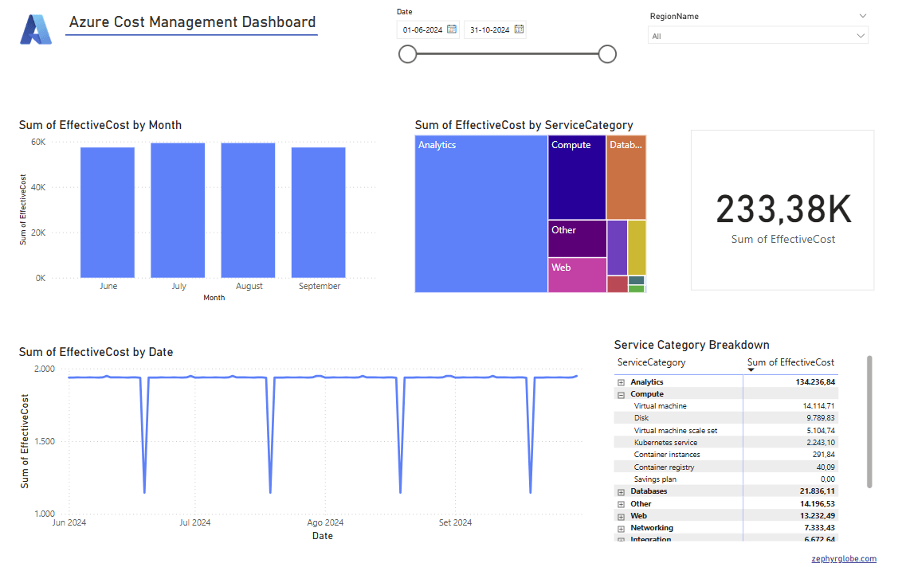Click the 14.196,53 Other cost value

[817, 504]
